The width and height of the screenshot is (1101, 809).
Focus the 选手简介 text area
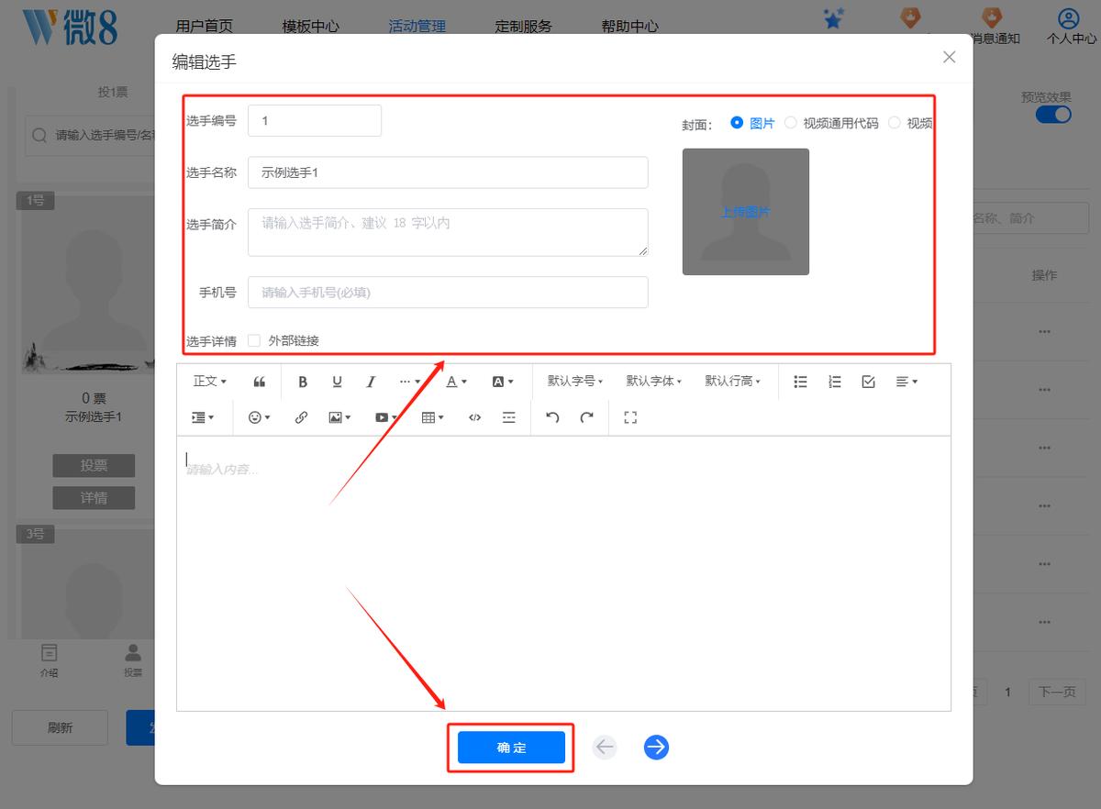(448, 232)
